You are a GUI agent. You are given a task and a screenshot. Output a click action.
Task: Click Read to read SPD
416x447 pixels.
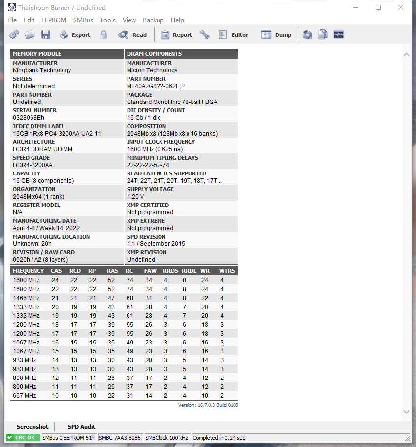pyautogui.click(x=132, y=35)
